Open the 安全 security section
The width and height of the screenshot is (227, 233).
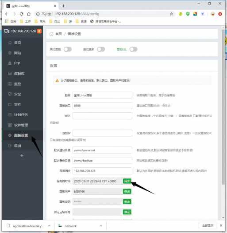pos(23,94)
